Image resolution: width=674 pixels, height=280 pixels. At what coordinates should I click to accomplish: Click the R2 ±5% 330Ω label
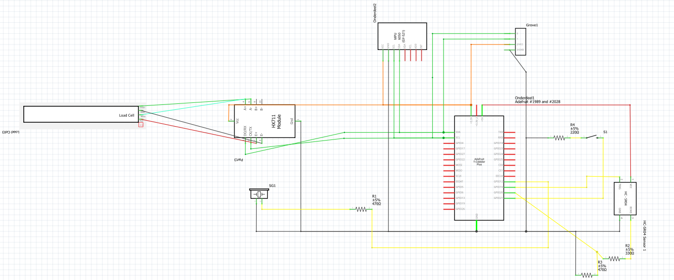point(630,249)
